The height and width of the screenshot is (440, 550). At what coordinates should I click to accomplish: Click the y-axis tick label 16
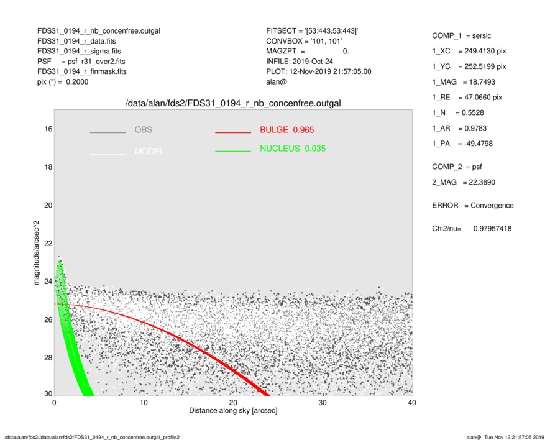point(48,129)
